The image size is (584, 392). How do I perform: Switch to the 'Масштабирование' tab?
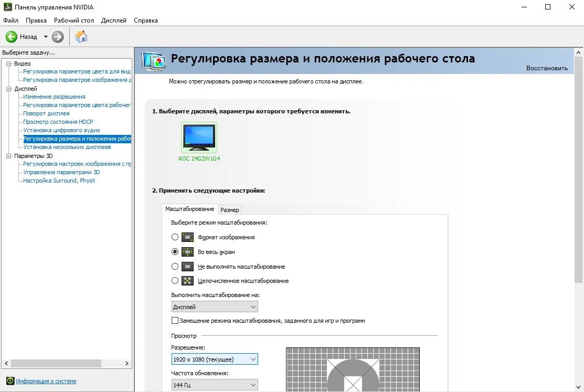[189, 209]
